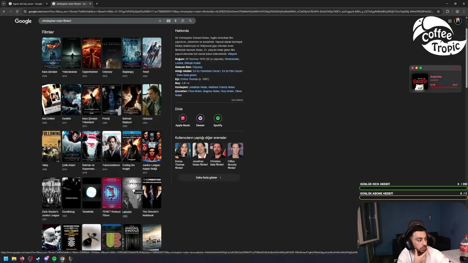Viewport: 468px width, 263px height.
Task: Open the site information icon in address bar
Action: 25,11
